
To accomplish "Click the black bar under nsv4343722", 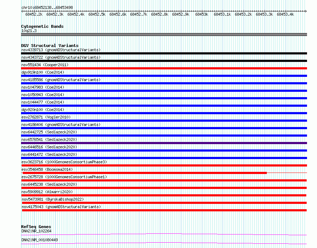I will click(164, 61).
